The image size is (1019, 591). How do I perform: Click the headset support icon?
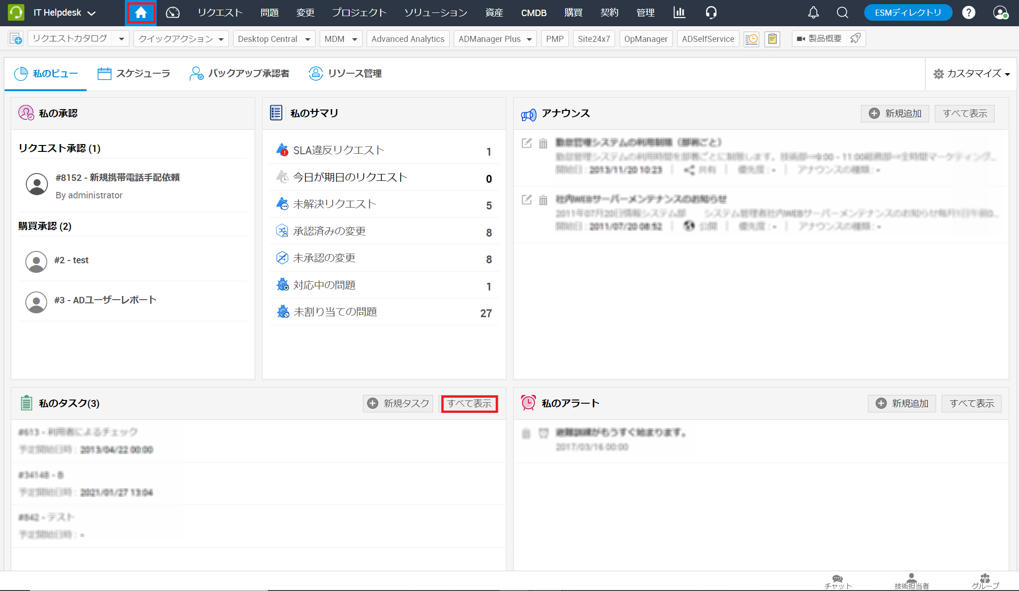(711, 12)
